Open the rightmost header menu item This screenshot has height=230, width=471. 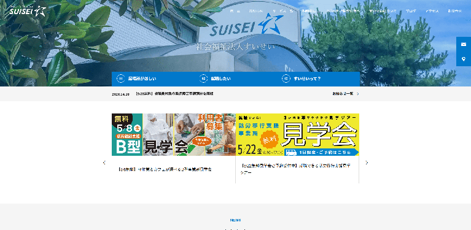(455, 11)
